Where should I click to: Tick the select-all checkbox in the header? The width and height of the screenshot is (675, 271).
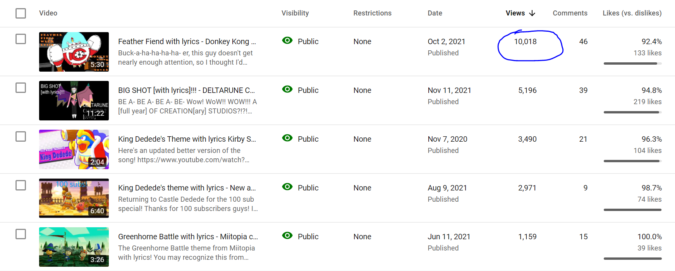[x=21, y=14]
